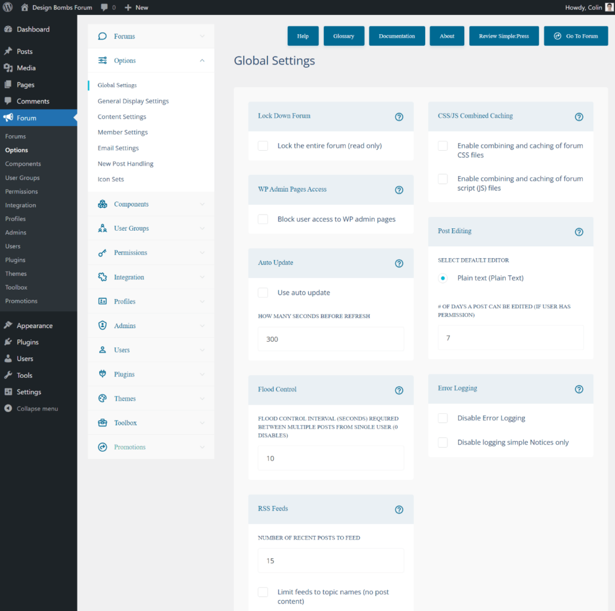
Task: Check Disable logging simple Notices only
Action: click(443, 442)
